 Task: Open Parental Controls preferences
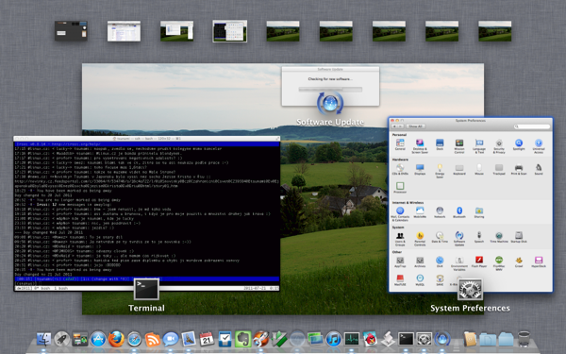(420, 239)
